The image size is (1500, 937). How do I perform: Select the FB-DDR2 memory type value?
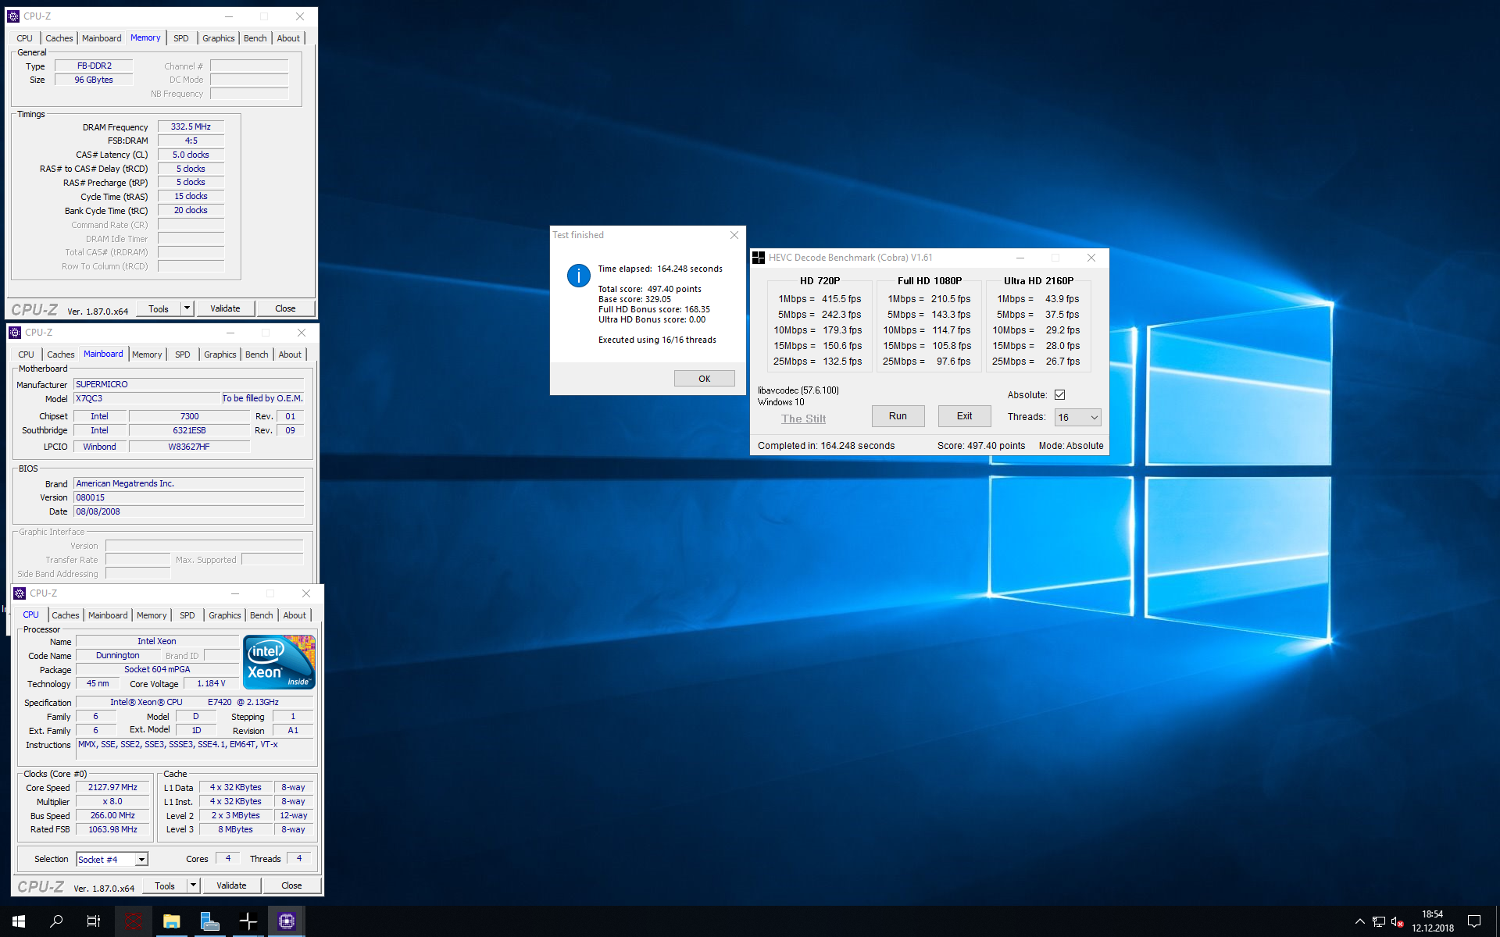95,66
